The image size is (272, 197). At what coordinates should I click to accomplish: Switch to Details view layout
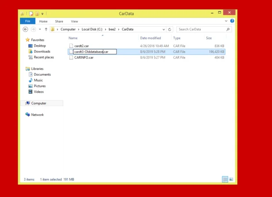click(224, 179)
